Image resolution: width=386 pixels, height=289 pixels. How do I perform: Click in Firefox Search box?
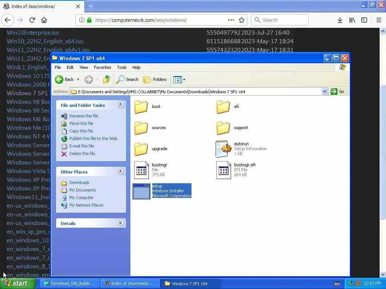280,20
